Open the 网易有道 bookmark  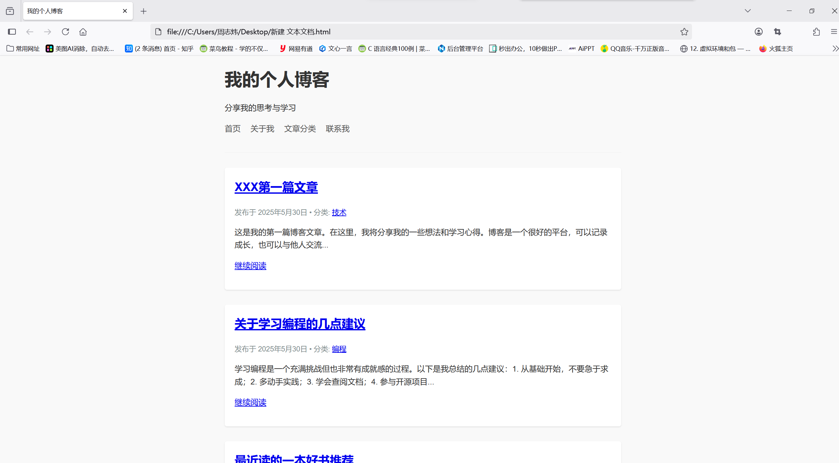[296, 49]
